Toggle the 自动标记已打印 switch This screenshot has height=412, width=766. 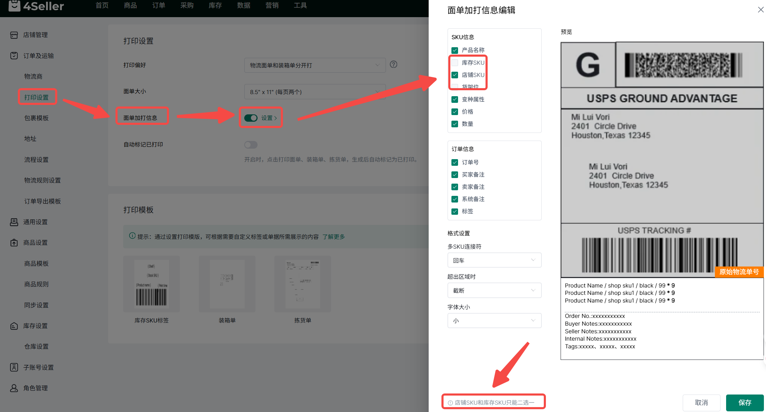[x=251, y=145]
